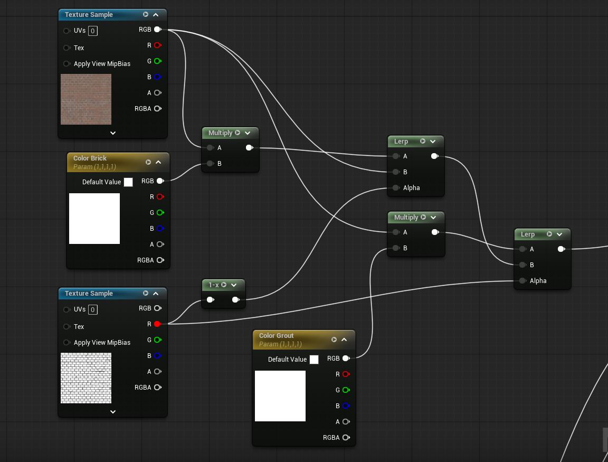Click the red R output pin on the bottom Texture Sample
Viewport: 608px width, 462px height.
(x=157, y=324)
